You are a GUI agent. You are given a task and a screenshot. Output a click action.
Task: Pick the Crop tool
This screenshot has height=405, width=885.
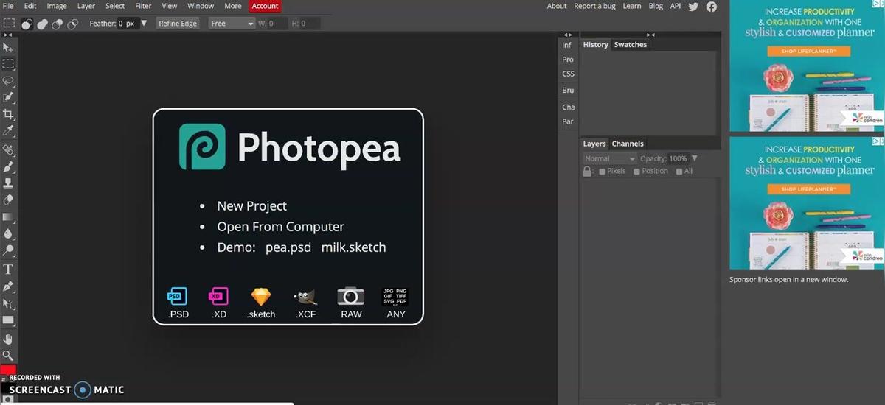coord(8,114)
